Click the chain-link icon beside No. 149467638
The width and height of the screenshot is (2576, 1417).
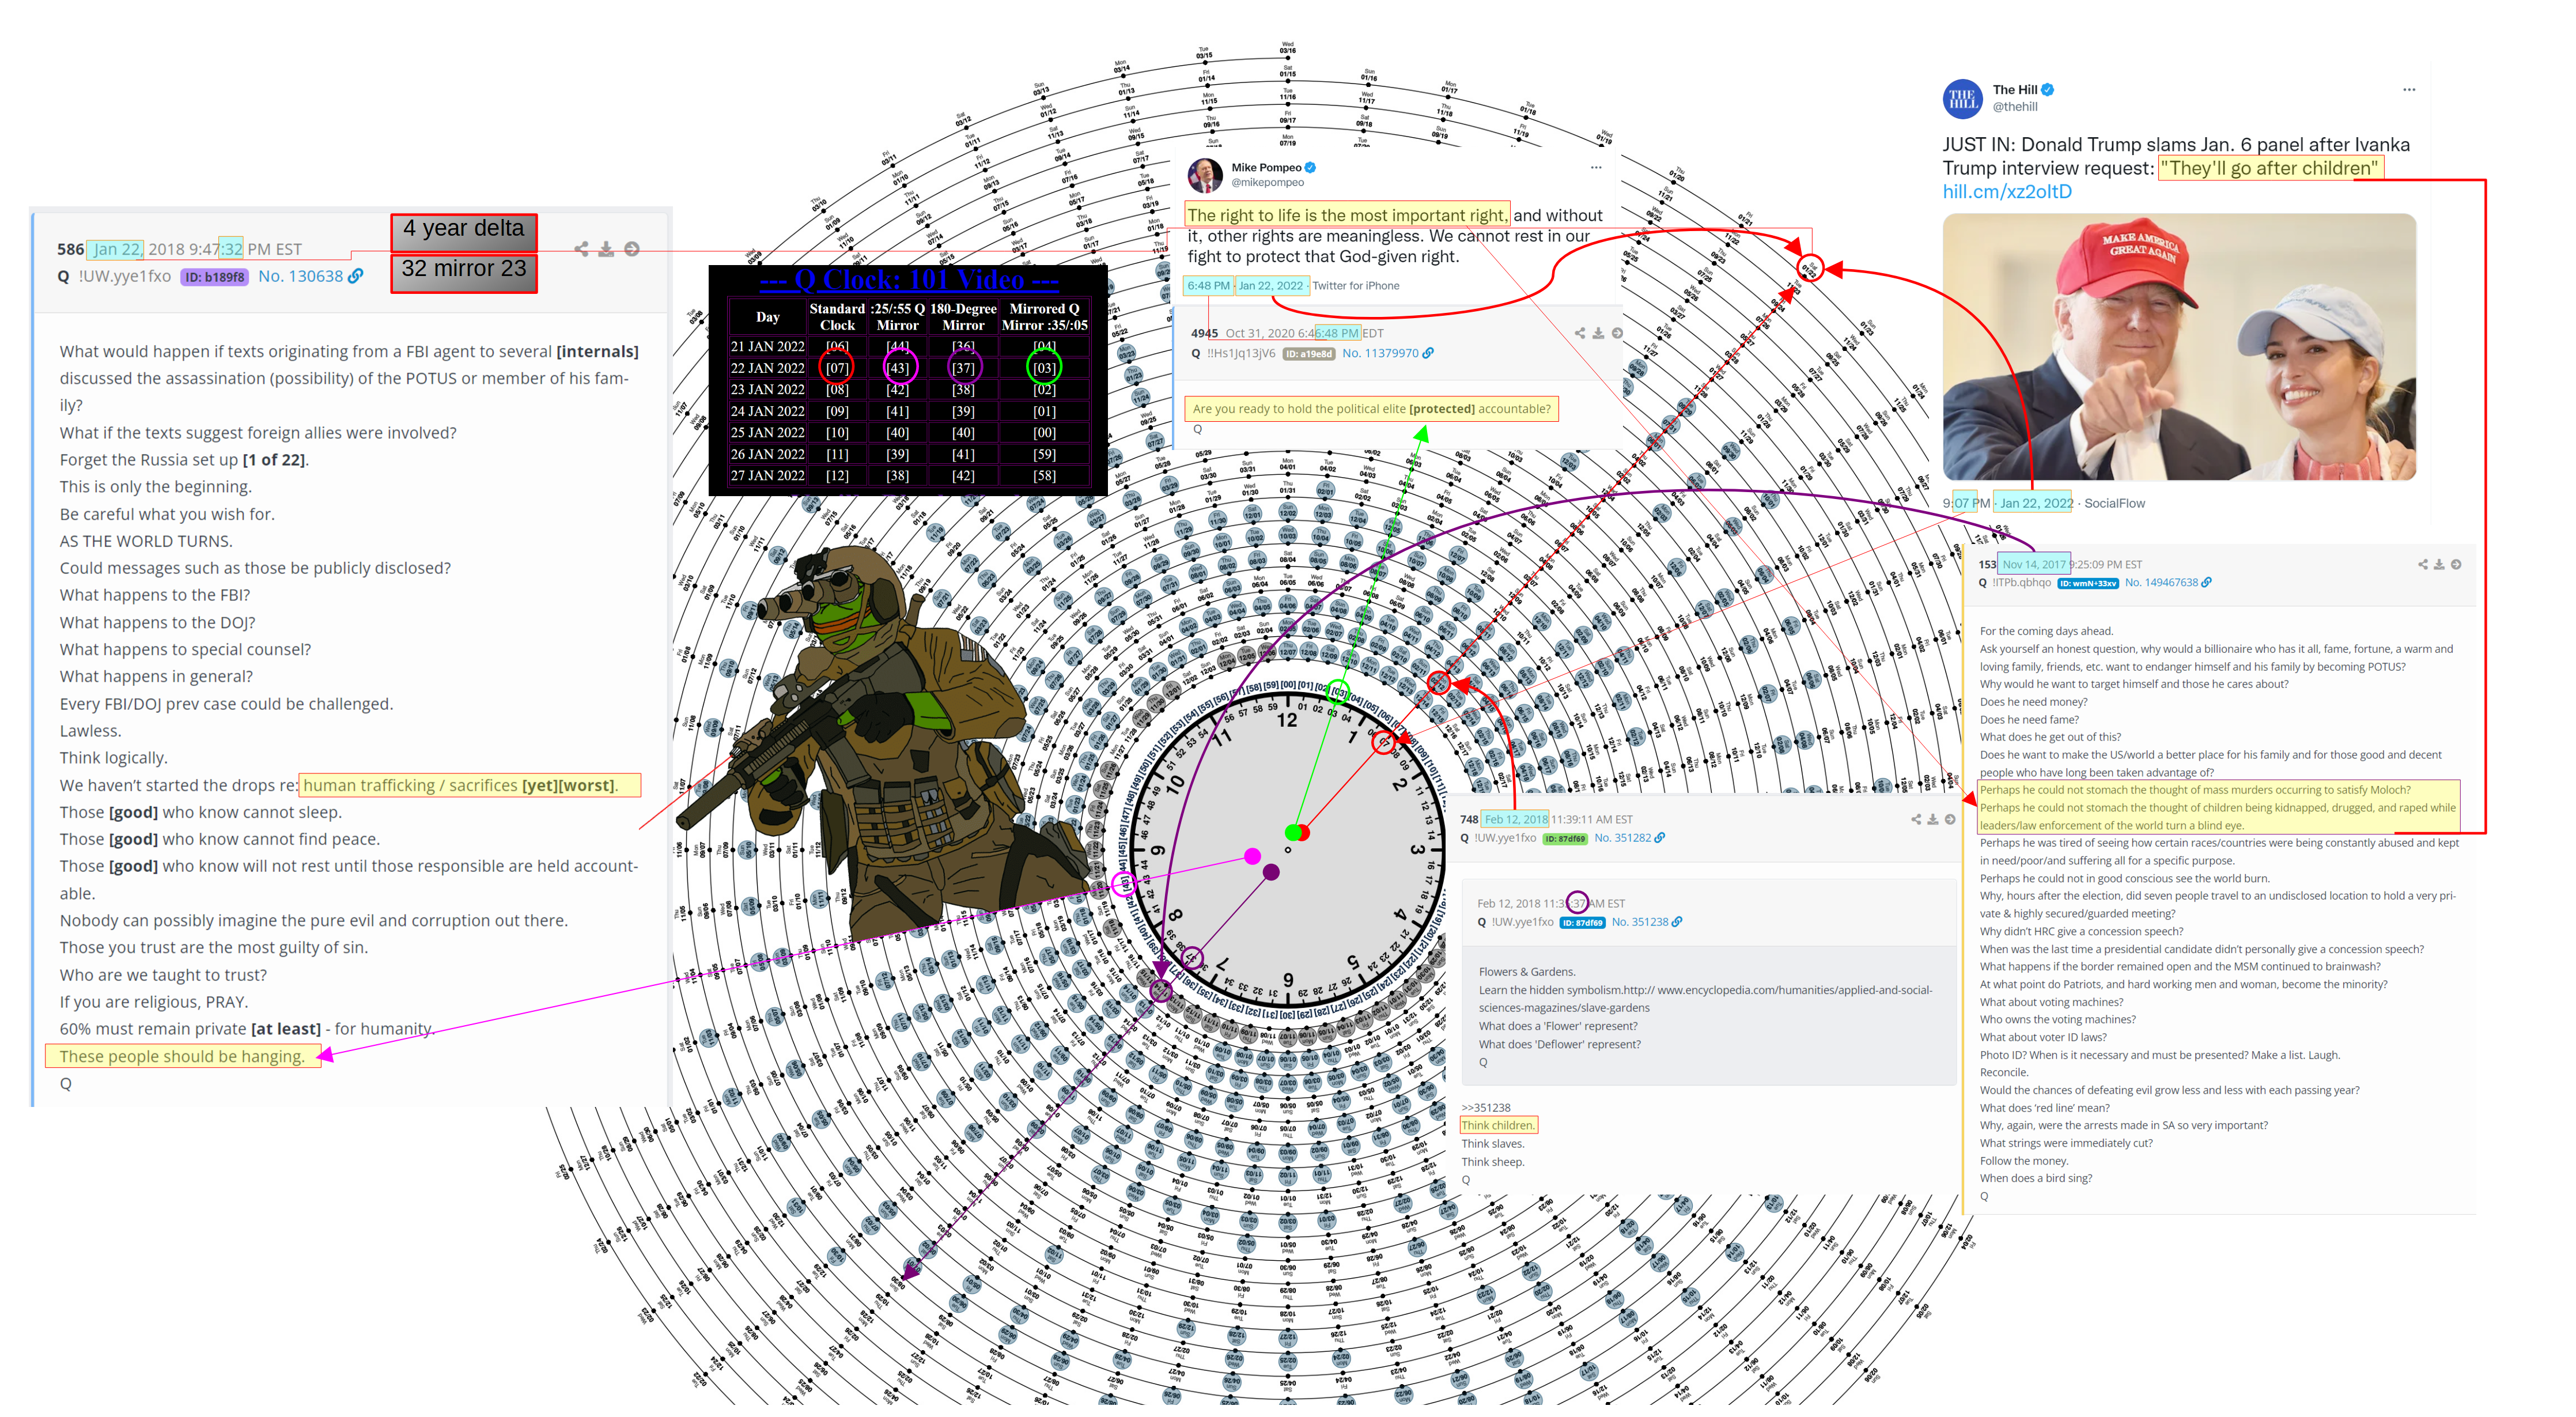click(x=2207, y=582)
